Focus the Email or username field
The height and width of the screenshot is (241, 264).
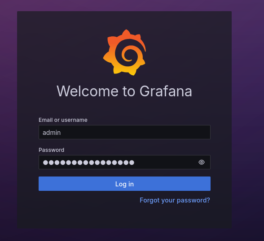[x=124, y=132]
